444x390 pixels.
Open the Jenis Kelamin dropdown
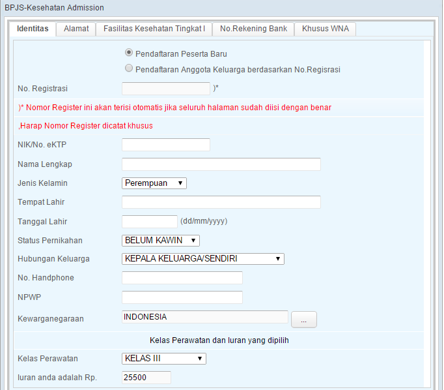coord(154,183)
